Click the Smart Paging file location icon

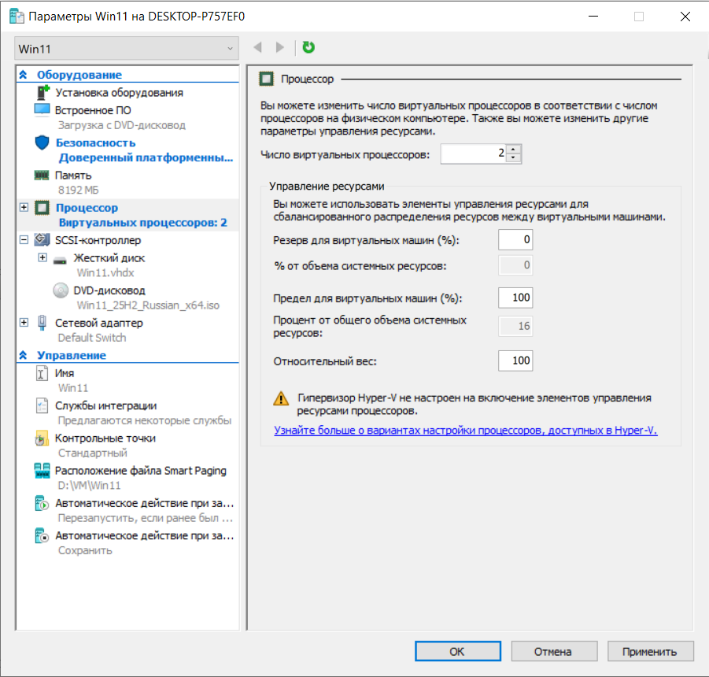pyautogui.click(x=42, y=470)
